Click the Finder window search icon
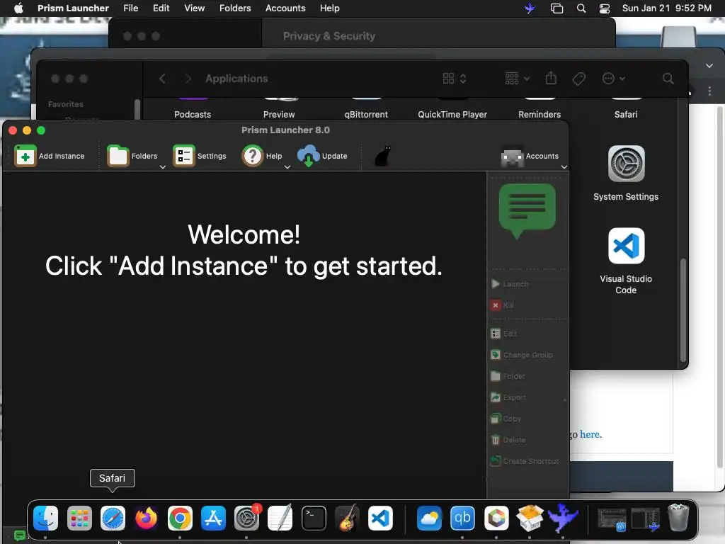 coord(668,79)
